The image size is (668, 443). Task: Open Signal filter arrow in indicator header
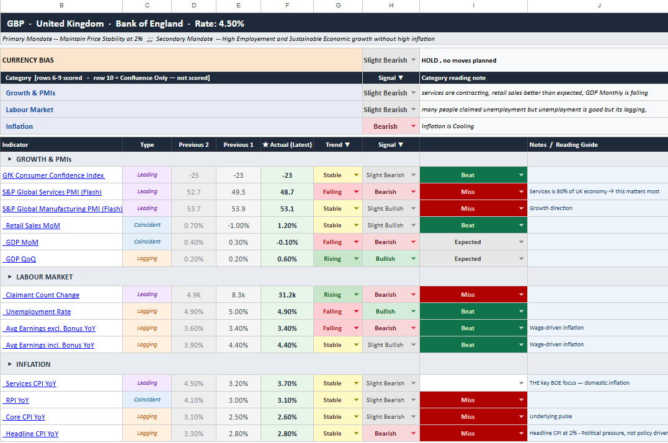point(400,145)
